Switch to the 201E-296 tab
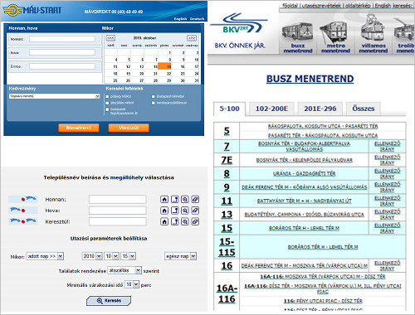 (320, 109)
